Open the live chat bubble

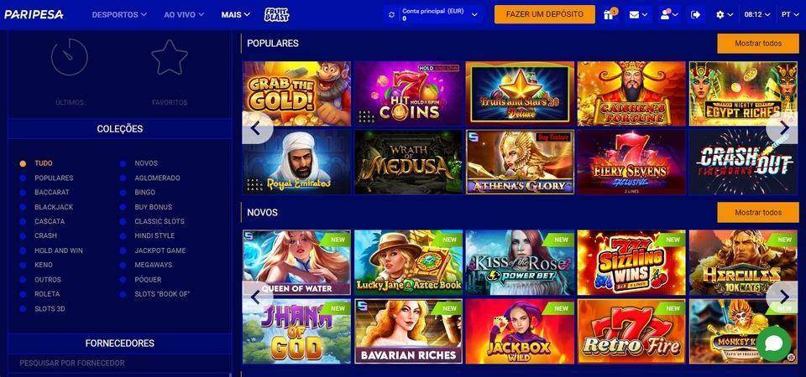[773, 343]
